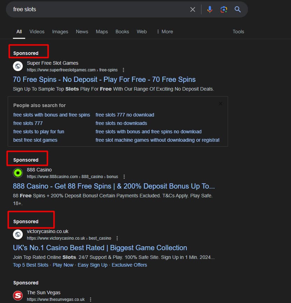
Task: Open the Exclusive Offers sitelink
Action: tap(129, 265)
